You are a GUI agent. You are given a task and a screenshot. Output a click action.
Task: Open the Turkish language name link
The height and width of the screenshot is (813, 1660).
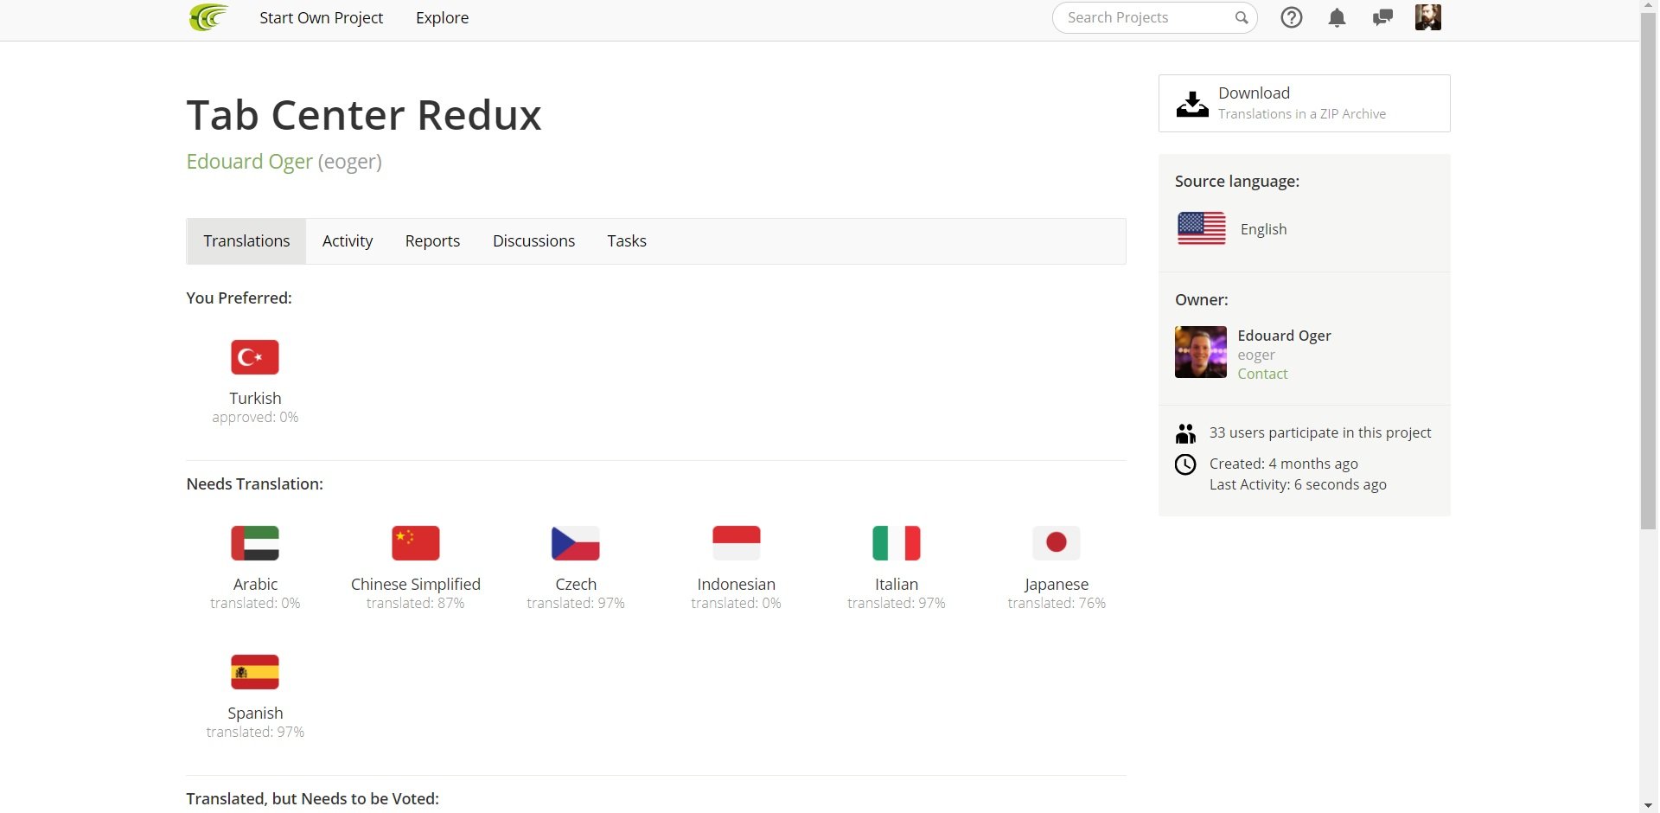(x=255, y=398)
